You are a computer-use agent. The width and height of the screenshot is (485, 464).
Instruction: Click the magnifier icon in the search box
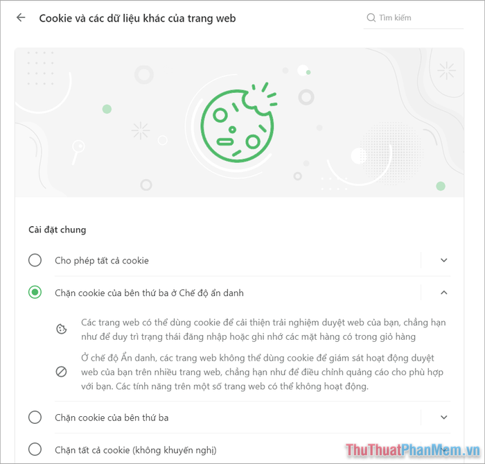pyautogui.click(x=371, y=18)
